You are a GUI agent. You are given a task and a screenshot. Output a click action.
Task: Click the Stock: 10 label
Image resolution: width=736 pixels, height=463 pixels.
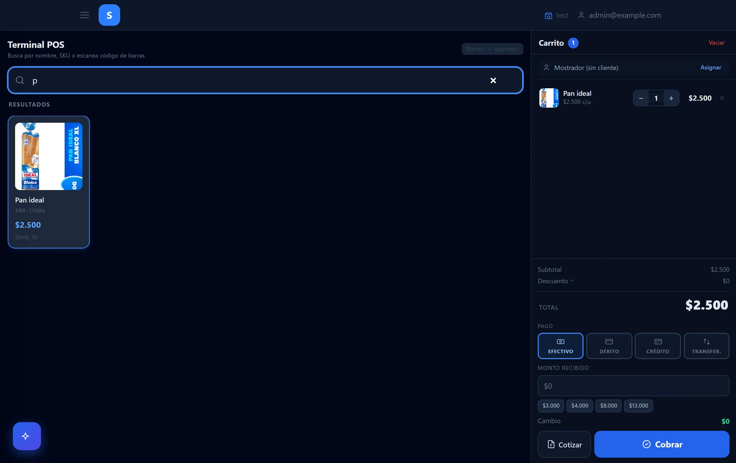(x=26, y=237)
